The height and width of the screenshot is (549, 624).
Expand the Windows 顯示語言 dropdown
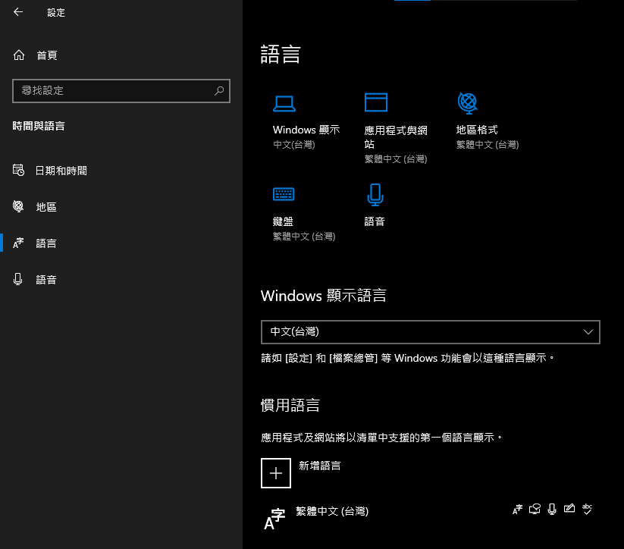coord(430,331)
